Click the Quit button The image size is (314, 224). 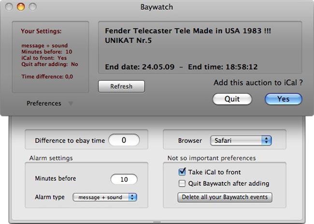pos(232,99)
